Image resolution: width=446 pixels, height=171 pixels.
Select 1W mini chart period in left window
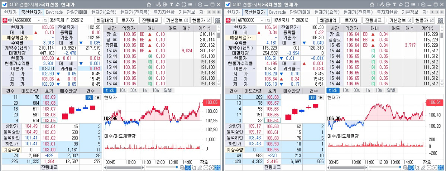tap(89, 98)
